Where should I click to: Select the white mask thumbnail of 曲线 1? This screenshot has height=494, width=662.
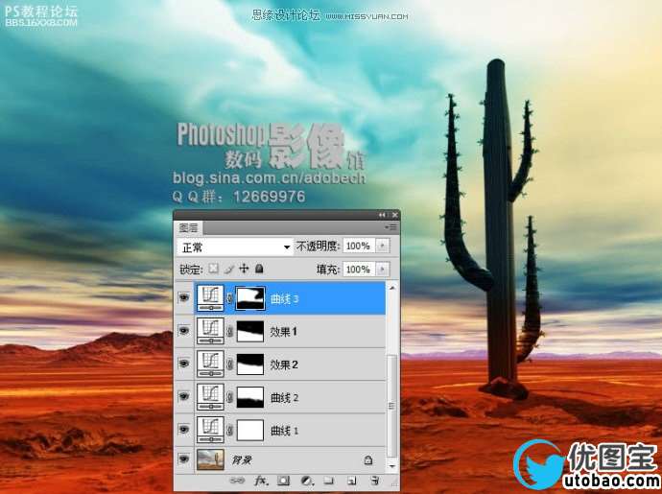[250, 430]
